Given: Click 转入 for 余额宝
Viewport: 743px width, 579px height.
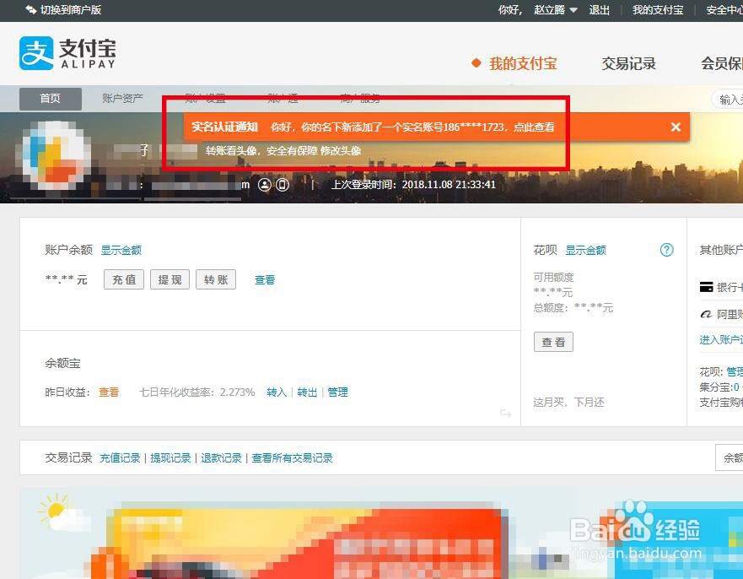Looking at the screenshot, I should (x=277, y=392).
